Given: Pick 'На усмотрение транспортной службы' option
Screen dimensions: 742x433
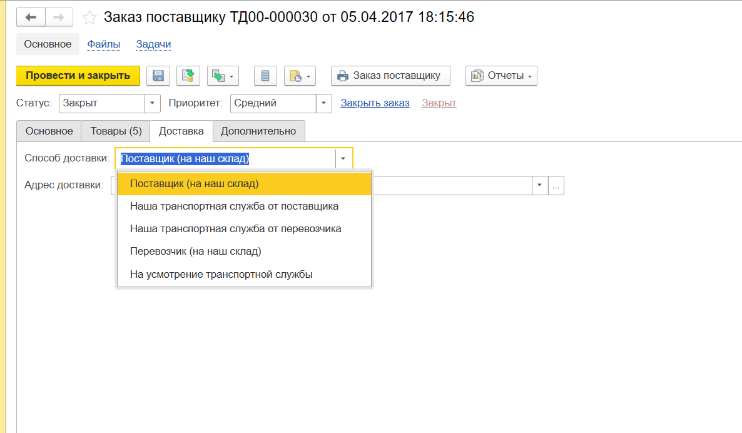Looking at the screenshot, I should 221,274.
